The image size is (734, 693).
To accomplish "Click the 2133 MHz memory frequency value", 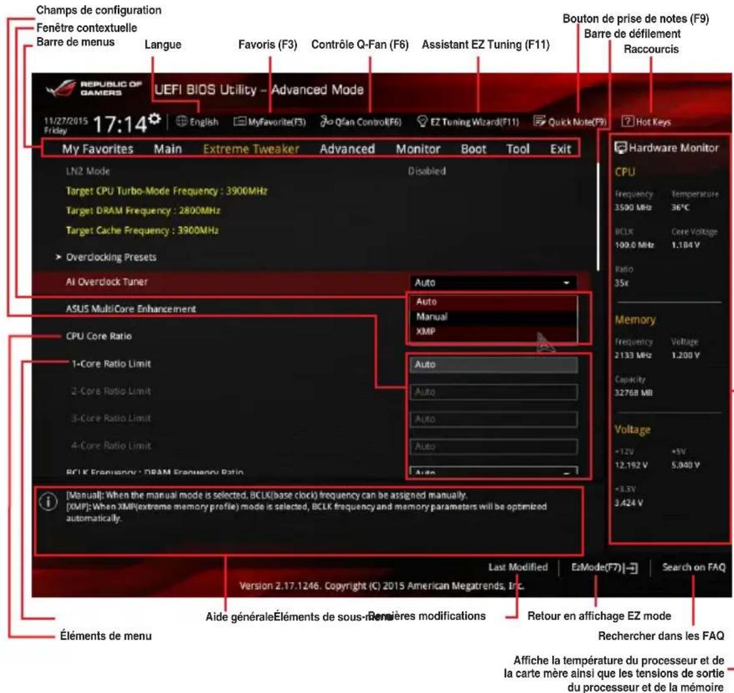I will [633, 355].
